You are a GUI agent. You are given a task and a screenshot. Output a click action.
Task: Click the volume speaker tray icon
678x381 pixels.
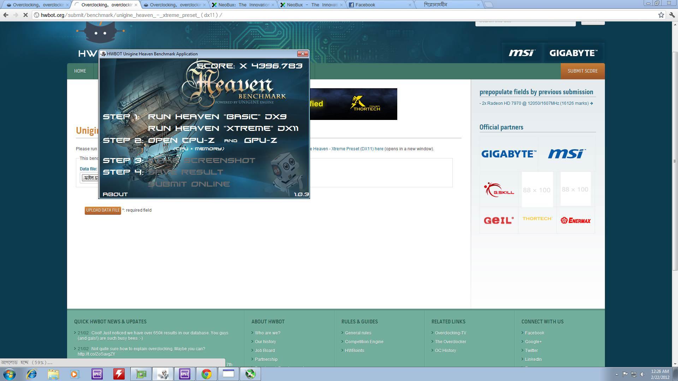click(x=642, y=374)
